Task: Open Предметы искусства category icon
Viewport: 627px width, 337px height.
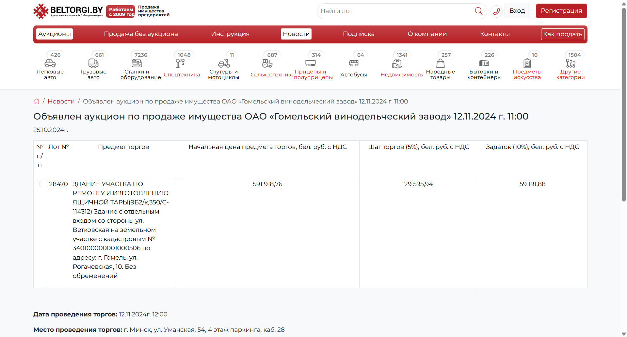Action: [527, 63]
